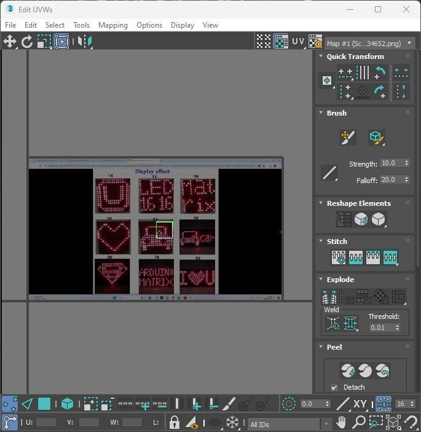Open the Options menu

tap(149, 25)
